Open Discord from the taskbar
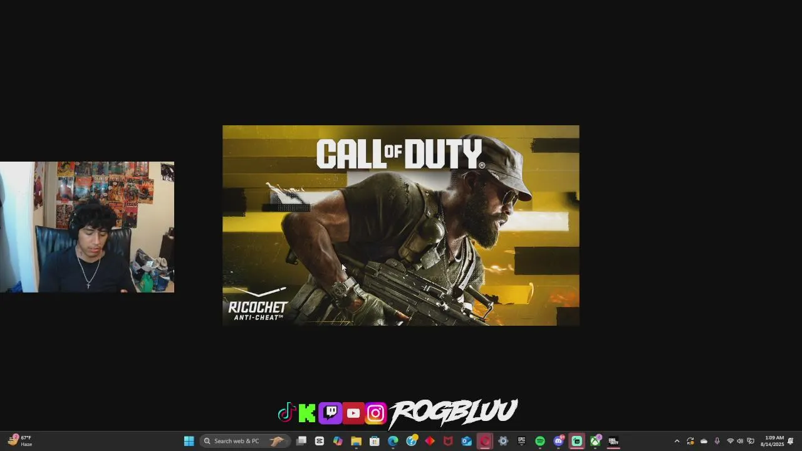 click(x=558, y=441)
